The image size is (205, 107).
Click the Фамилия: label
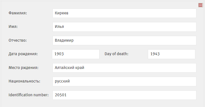[x=18, y=13]
